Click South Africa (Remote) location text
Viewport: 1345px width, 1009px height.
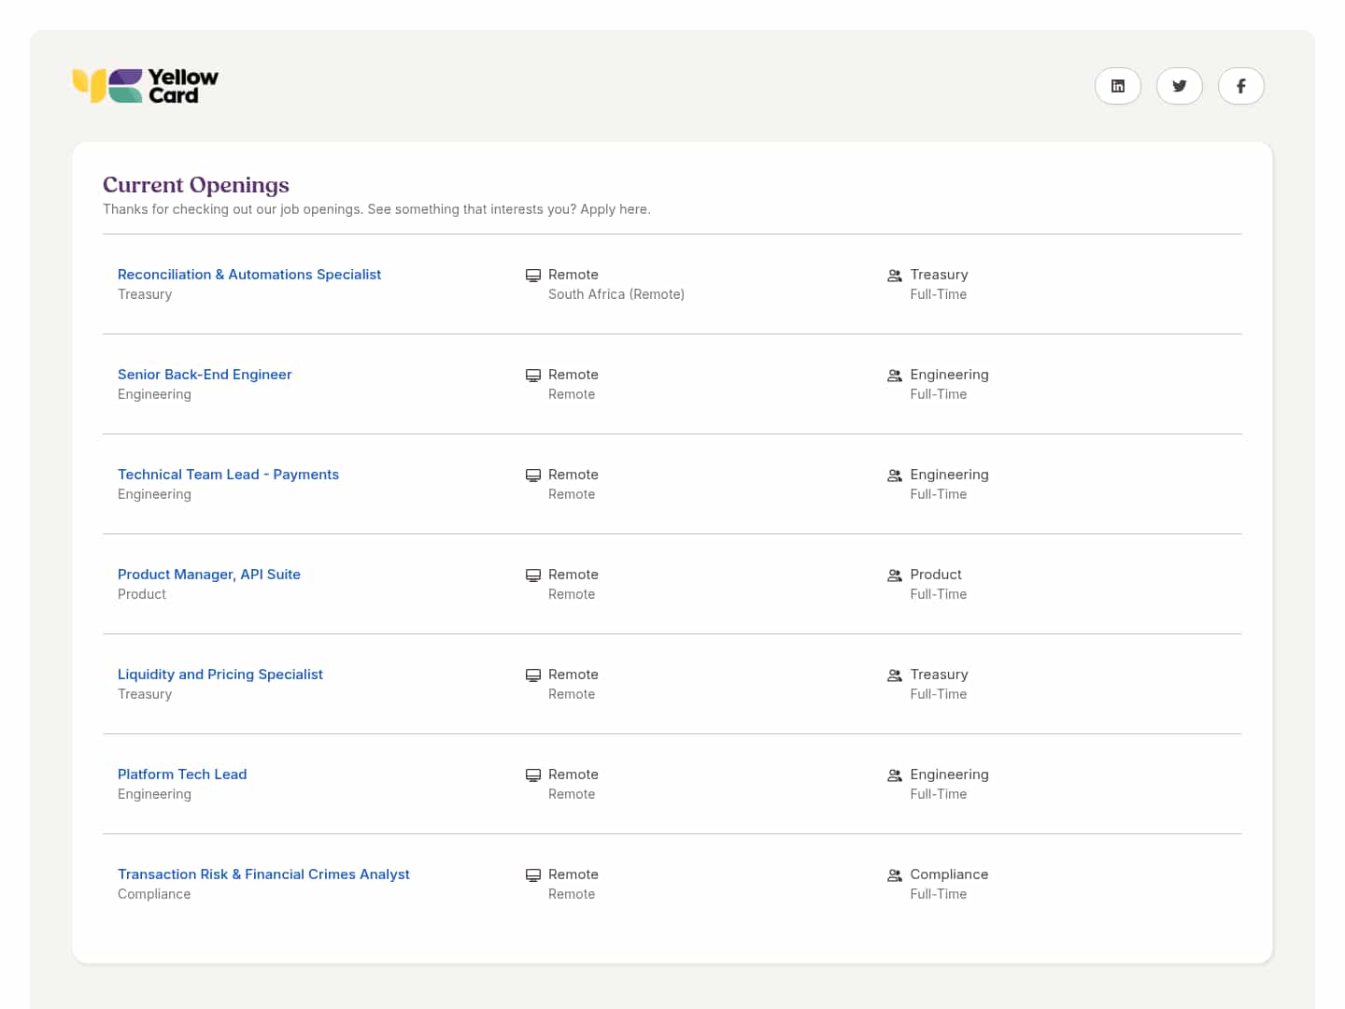tap(616, 294)
